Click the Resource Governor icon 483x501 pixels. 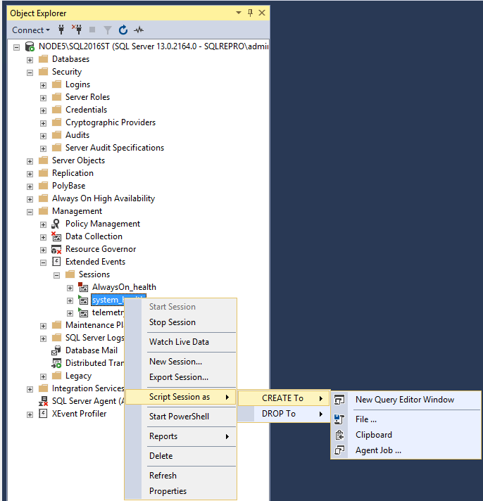[x=57, y=249]
